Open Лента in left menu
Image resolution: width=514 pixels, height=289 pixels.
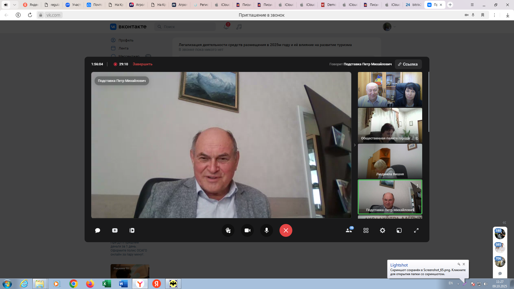(123, 48)
